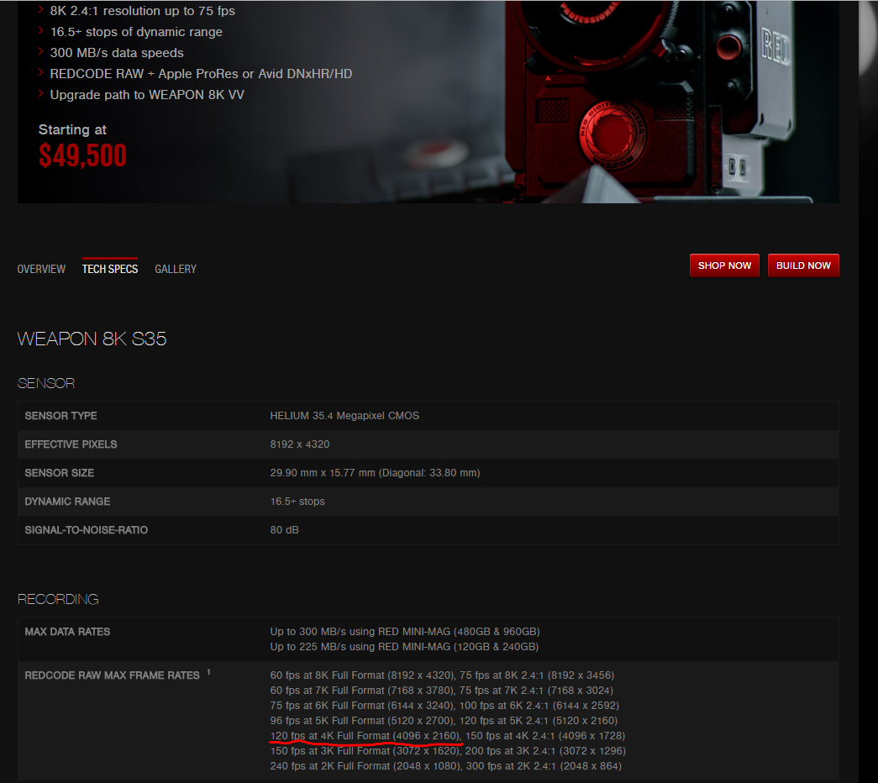This screenshot has height=783, width=878.
Task: Select the 75 fps at 6K Full Format line
Action: [444, 706]
